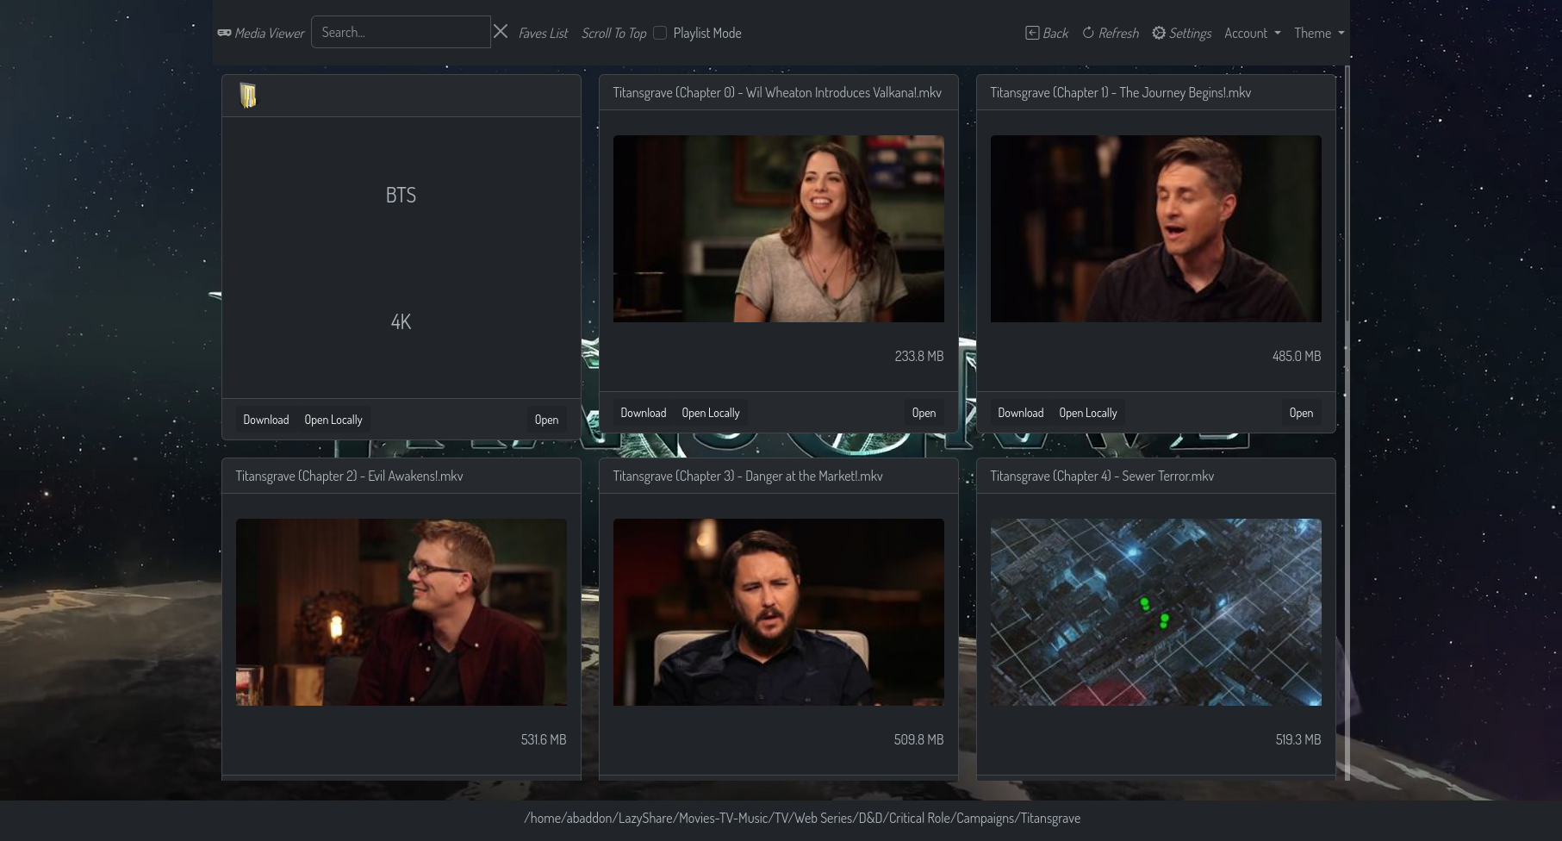1562x841 pixels.
Task: Open Locally the BTS 4K folder
Action: coord(333,420)
